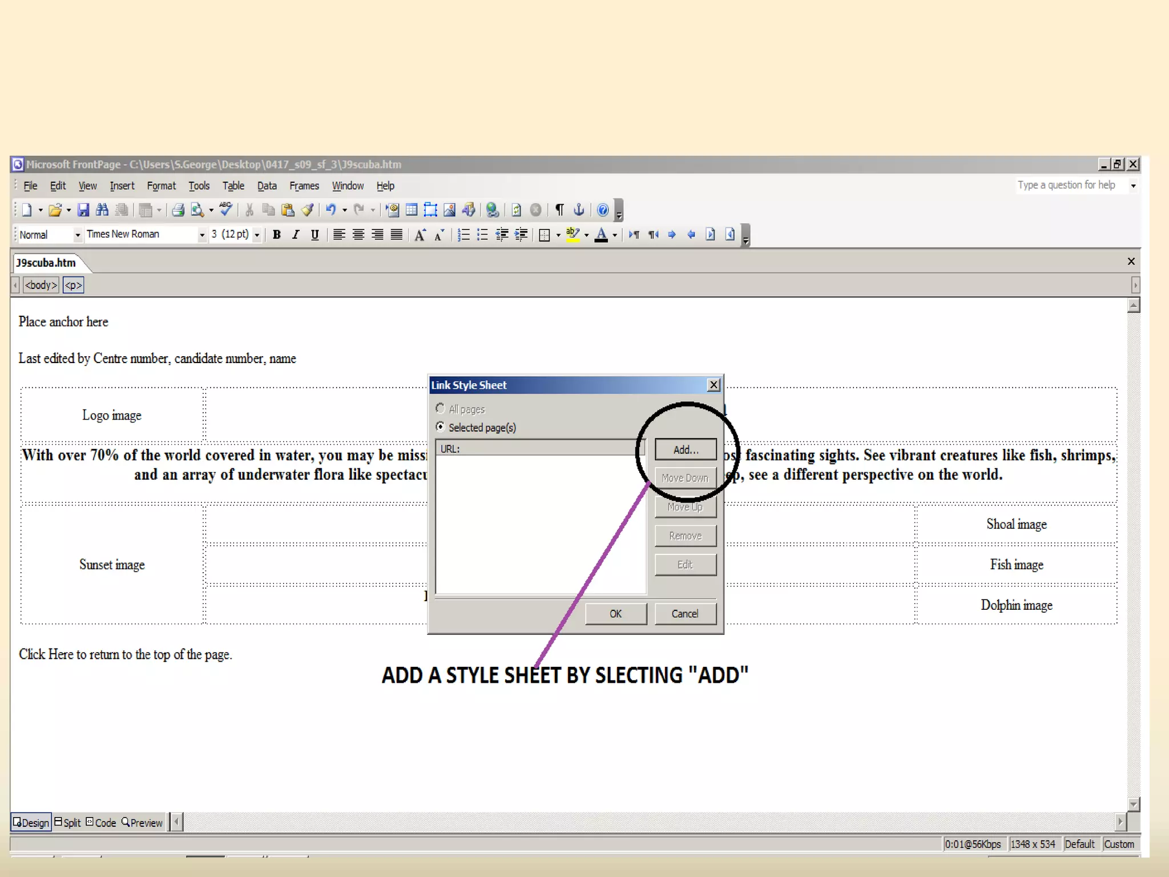The height and width of the screenshot is (877, 1169).
Task: Click the Bookmark anchor icon
Action: 578,210
